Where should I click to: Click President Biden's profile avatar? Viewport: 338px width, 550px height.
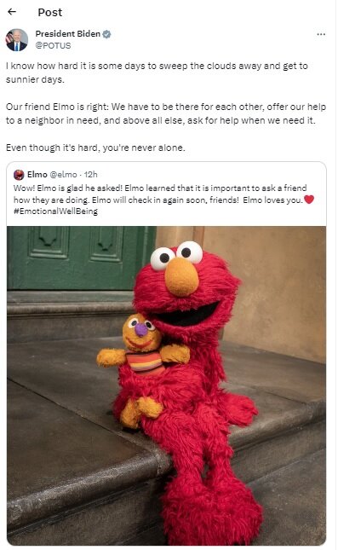click(x=16, y=39)
